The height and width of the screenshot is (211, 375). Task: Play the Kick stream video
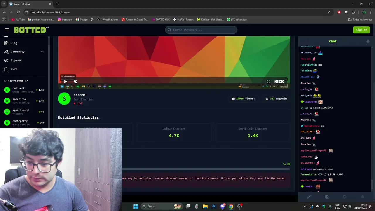[x=65, y=81]
